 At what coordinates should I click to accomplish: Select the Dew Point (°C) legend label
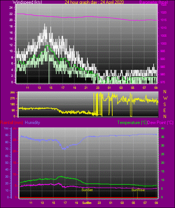(x=160, y=123)
